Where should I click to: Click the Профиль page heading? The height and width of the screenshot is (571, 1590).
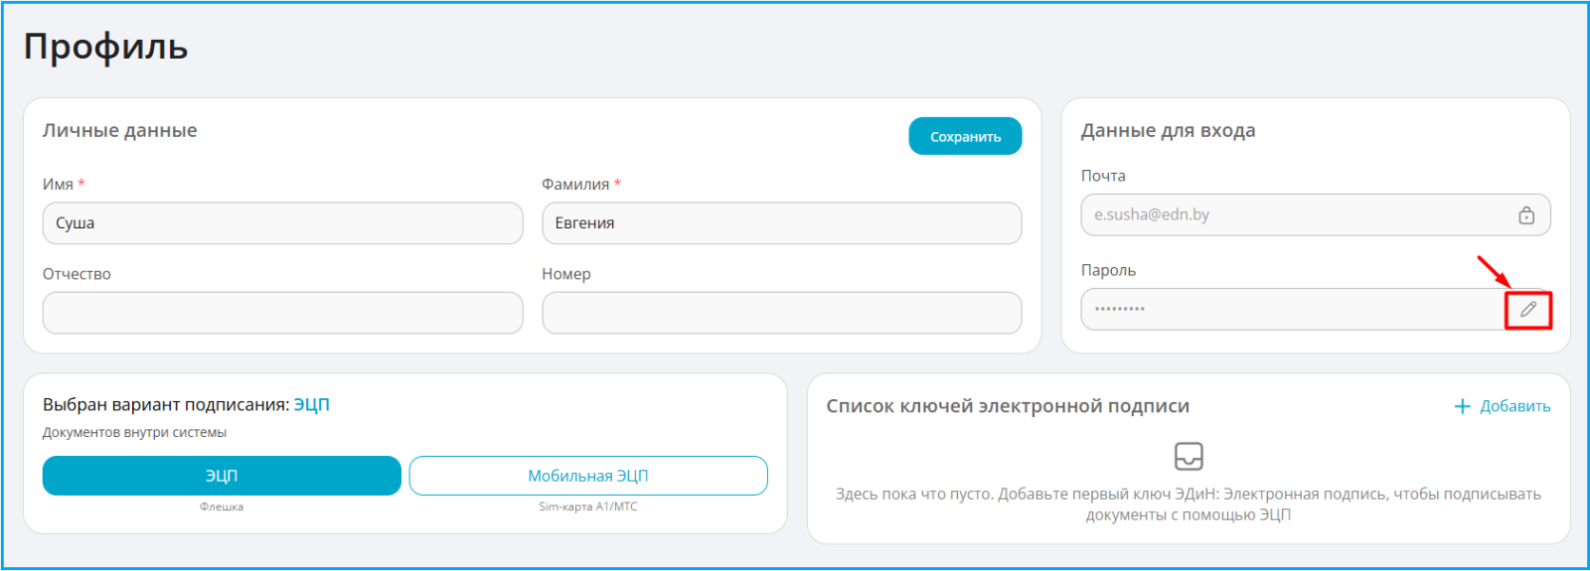[x=105, y=47]
